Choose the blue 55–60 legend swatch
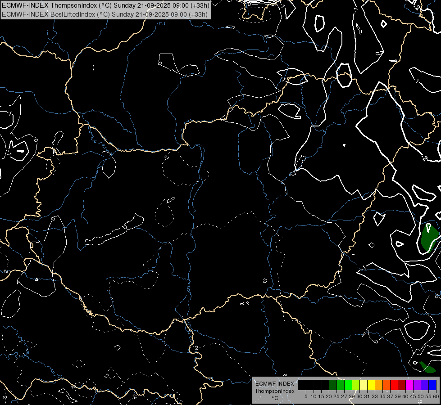441x405 pixels. coord(432,385)
